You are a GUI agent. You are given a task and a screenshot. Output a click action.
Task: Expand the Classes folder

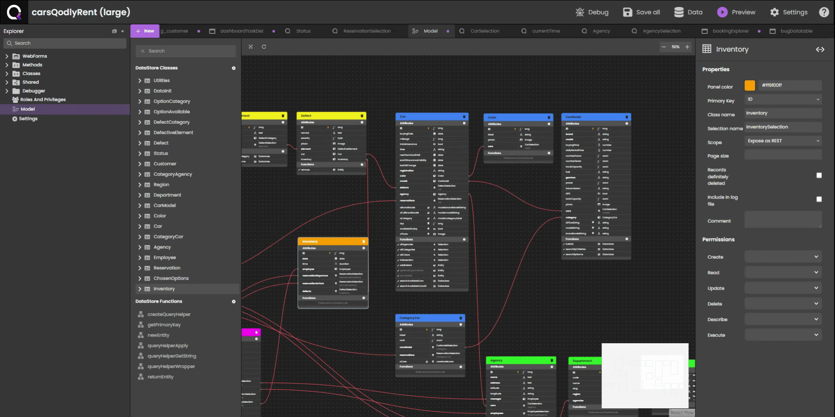coord(7,73)
